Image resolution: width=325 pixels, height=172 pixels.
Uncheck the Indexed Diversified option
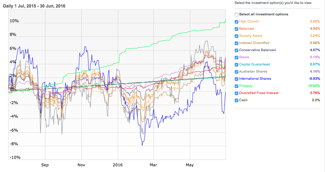pyautogui.click(x=237, y=43)
